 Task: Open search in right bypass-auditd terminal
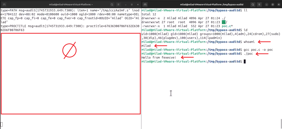[x=253, y=4]
